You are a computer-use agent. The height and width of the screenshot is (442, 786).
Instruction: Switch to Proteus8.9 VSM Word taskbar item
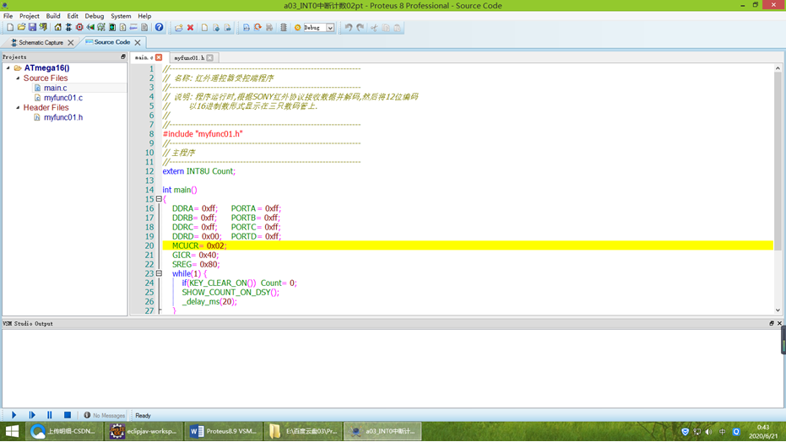[223, 431]
